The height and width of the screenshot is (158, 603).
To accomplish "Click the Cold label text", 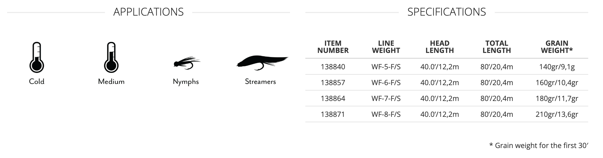I will coord(37,82).
